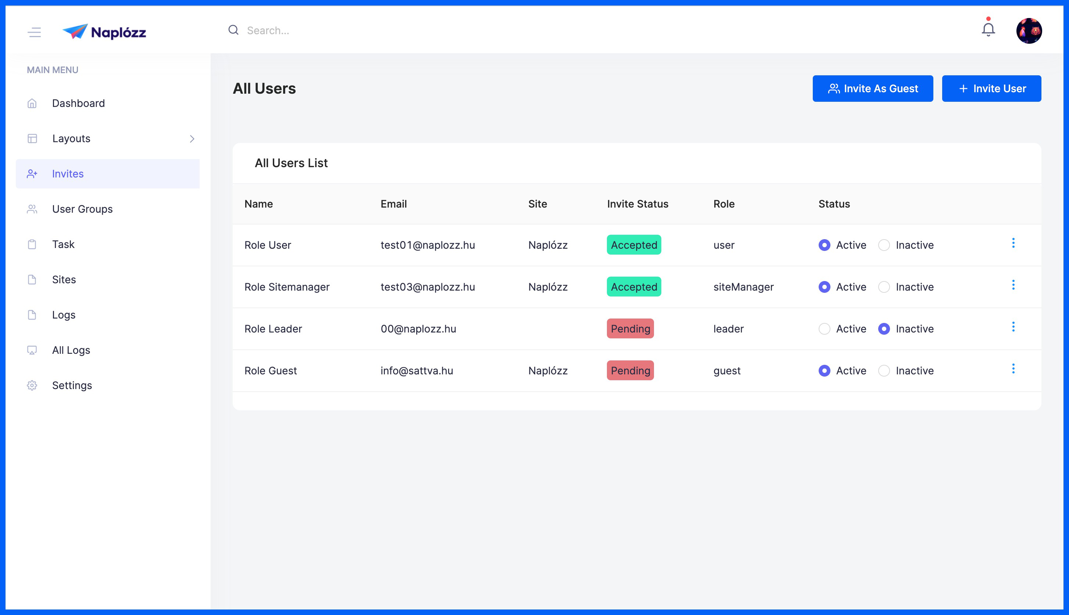Click the Task clipboard icon

coord(32,244)
